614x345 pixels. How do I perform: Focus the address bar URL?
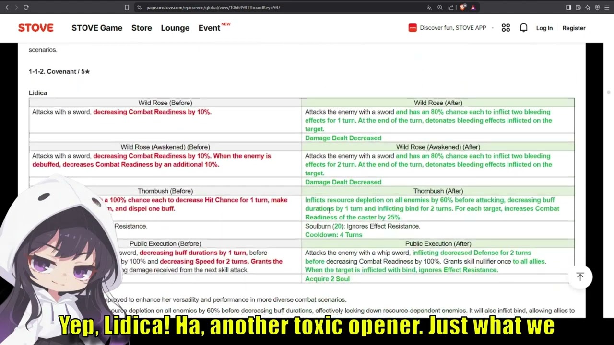(213, 7)
